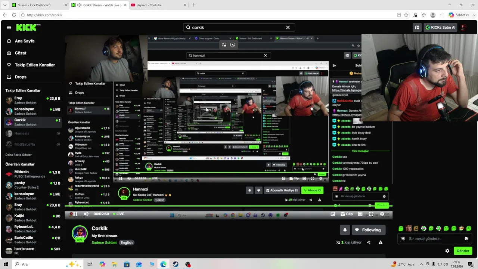This screenshot has height=269, width=478.
Task: Open stream player settings gear
Action: pos(382,214)
